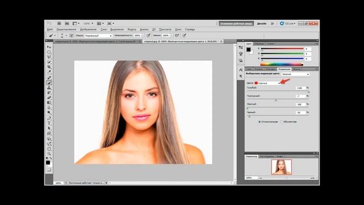Toggle the Brush panel button in options bar
The width and height of the screenshot is (364, 205).
tap(71, 35)
